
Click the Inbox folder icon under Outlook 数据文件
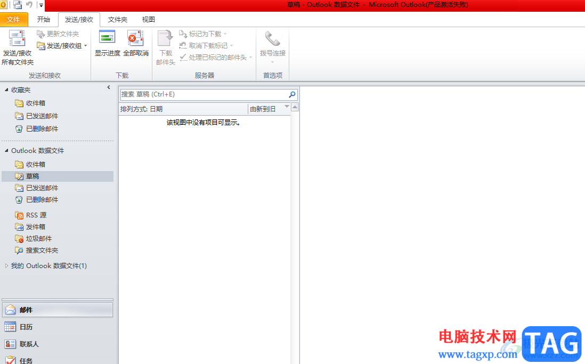pos(19,164)
